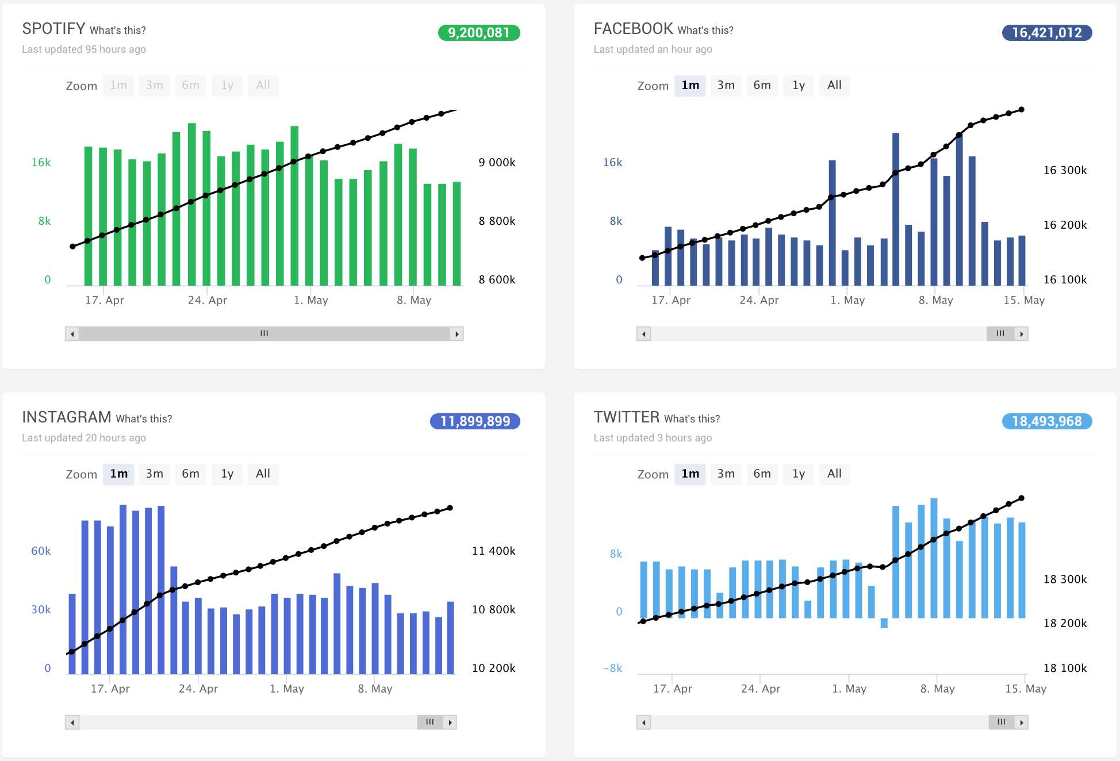Click Facebook chart left scroll arrow
Image resolution: width=1120 pixels, height=761 pixels.
643,334
